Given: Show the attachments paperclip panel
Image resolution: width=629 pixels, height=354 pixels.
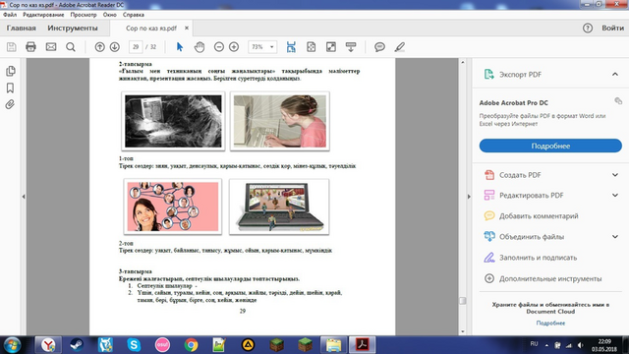Looking at the screenshot, I should click(10, 105).
